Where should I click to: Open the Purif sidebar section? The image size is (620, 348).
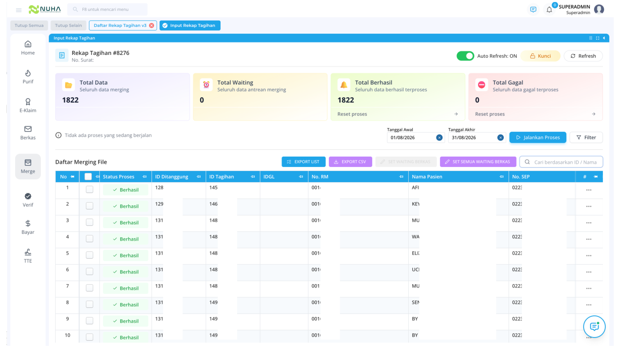point(28,77)
